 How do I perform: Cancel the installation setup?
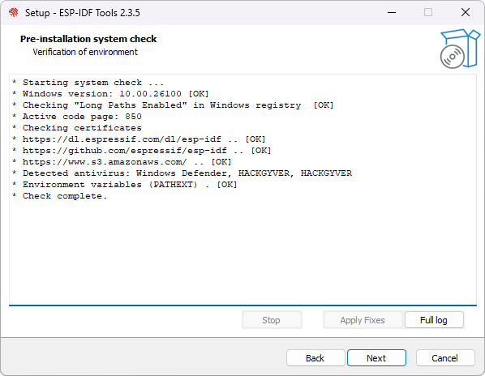pos(445,358)
